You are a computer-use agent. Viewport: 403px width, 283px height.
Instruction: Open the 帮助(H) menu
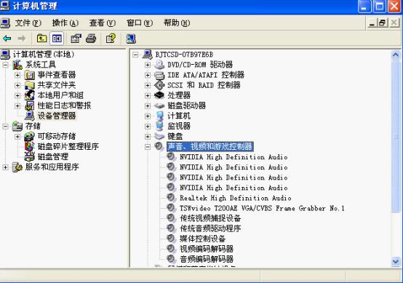177,23
